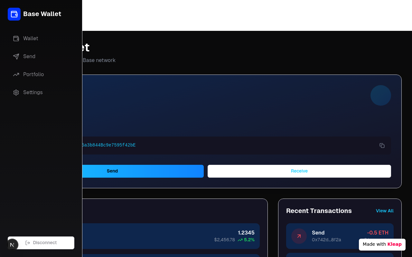Click the Base Wallet logo icon
Image resolution: width=412 pixels, height=257 pixels.
point(14,14)
